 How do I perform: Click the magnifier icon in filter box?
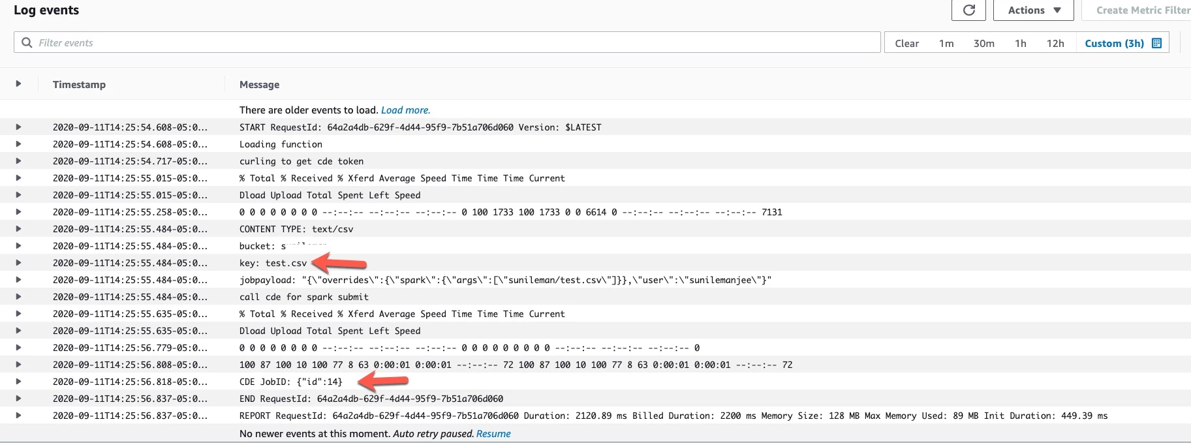(x=27, y=42)
